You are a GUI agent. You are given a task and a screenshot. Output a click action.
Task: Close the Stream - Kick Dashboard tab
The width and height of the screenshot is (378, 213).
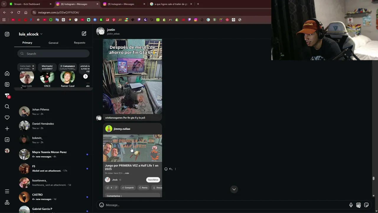click(x=50, y=4)
